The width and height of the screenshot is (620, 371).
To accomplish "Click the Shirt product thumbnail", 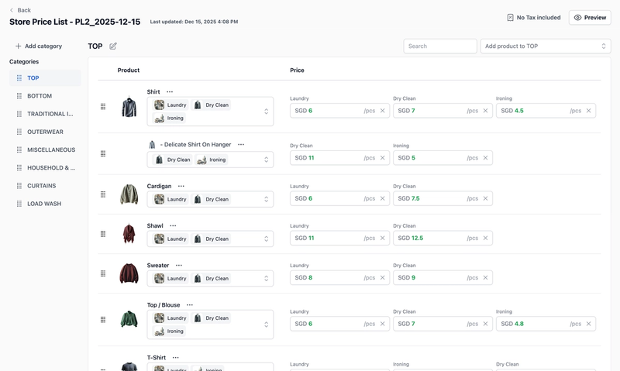I will [x=129, y=107].
